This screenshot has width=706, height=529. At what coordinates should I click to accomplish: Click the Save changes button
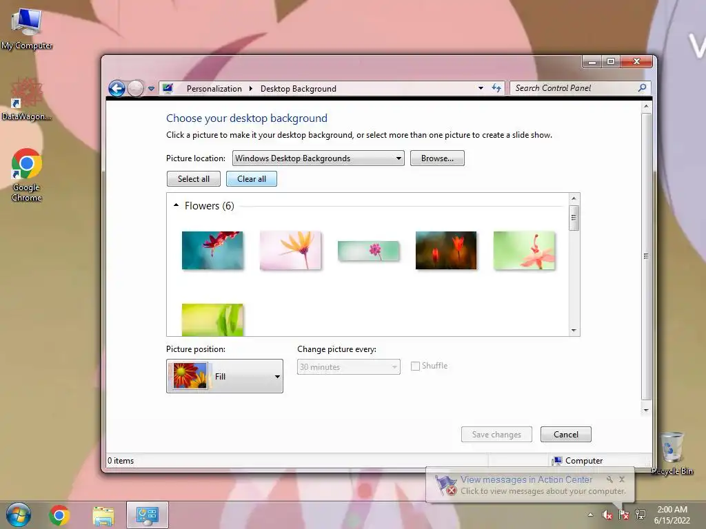coord(496,435)
